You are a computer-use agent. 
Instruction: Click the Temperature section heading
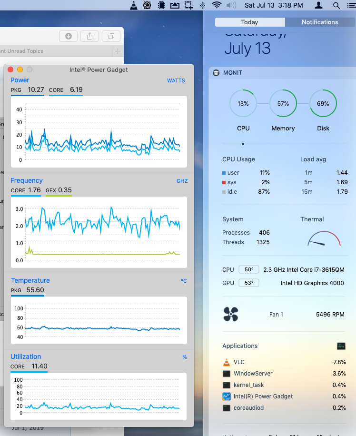(x=30, y=280)
